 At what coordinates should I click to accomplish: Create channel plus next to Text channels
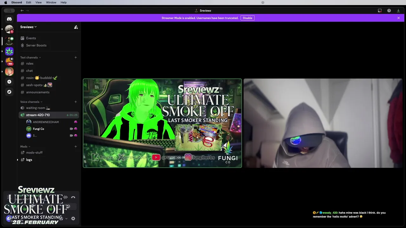(x=75, y=57)
